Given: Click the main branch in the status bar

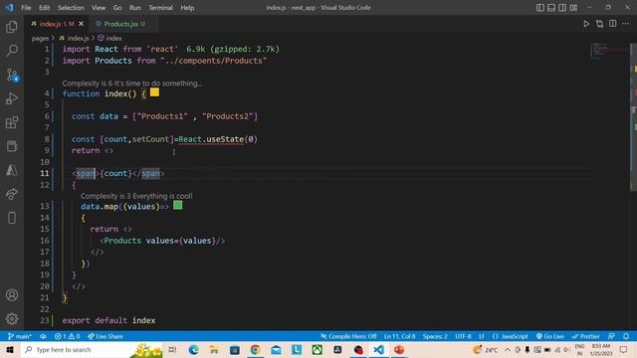Looking at the screenshot, I should pos(19,336).
